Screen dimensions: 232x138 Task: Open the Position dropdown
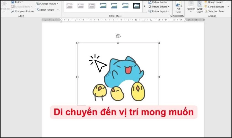coord(191,7)
